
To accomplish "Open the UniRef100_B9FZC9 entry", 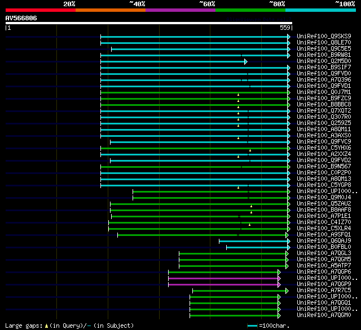I will coord(324,99).
